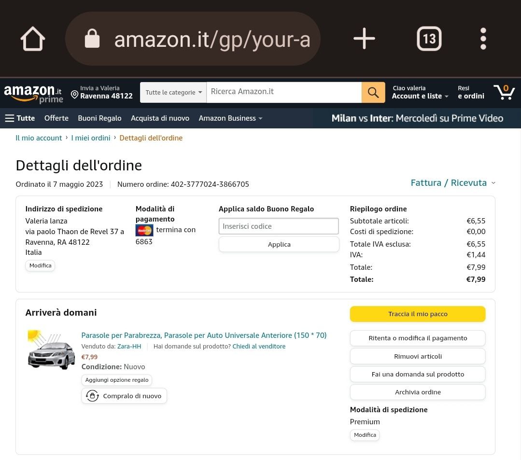Click the delivery location pin Ravenna 48122
Viewport: 521px width, 460px height.
102,92
